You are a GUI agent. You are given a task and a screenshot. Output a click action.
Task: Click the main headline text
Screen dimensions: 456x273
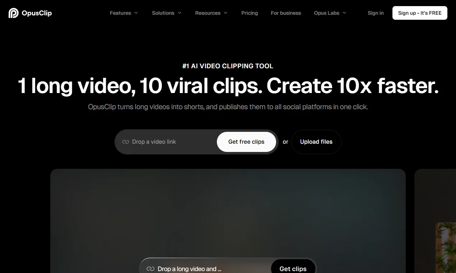point(228,86)
